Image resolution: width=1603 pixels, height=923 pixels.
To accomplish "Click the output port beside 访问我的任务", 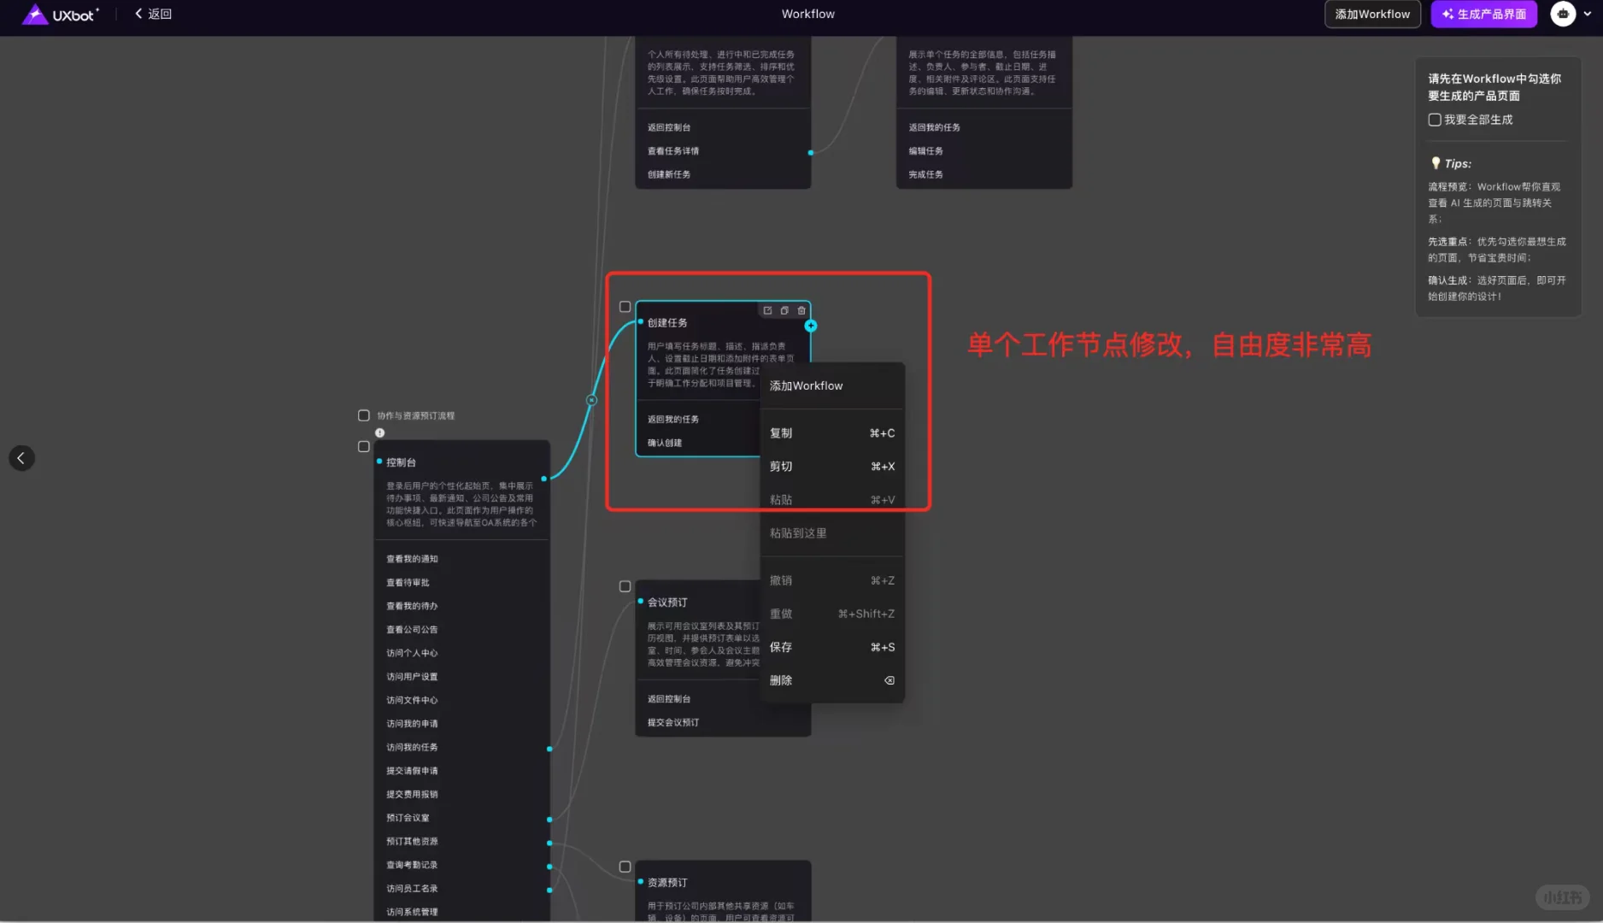I will [x=549, y=749].
